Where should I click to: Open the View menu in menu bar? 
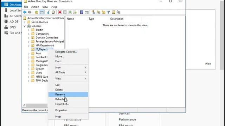point(45,7)
